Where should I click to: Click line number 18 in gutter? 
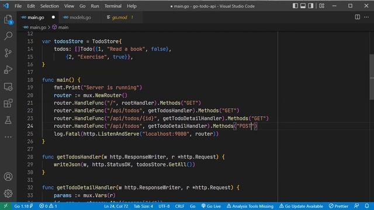tap(30, 80)
